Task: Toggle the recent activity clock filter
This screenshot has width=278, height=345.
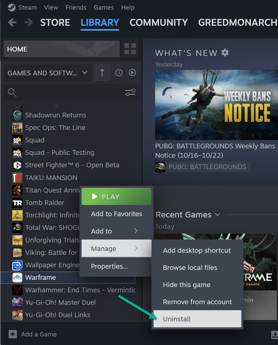Action: pos(119,73)
